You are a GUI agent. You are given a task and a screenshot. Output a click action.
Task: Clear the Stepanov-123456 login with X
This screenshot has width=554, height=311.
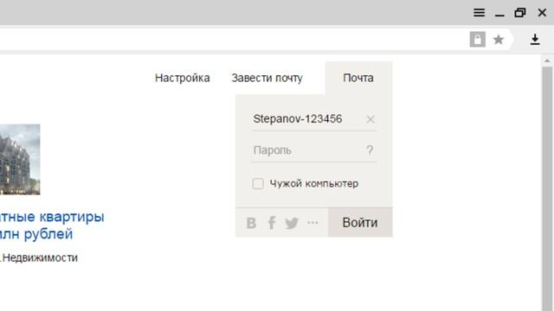[370, 119]
